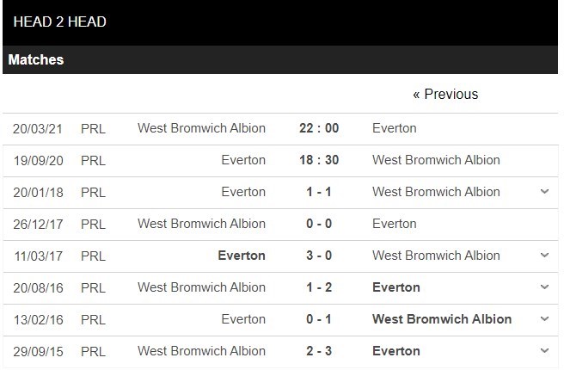Open the 0 - 0 score result
This screenshot has width=564, height=370.
[319, 224]
